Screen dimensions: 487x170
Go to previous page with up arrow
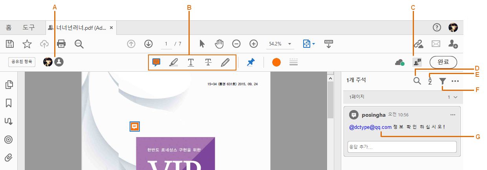coord(131,44)
